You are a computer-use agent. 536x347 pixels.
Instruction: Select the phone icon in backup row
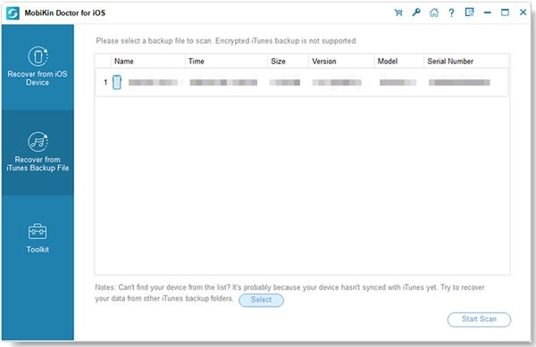click(x=117, y=82)
